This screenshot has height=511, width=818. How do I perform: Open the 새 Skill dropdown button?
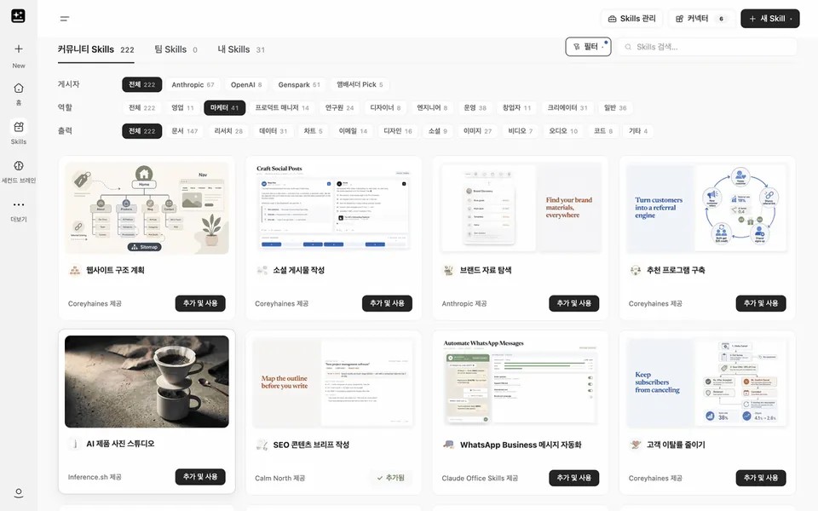click(x=770, y=19)
